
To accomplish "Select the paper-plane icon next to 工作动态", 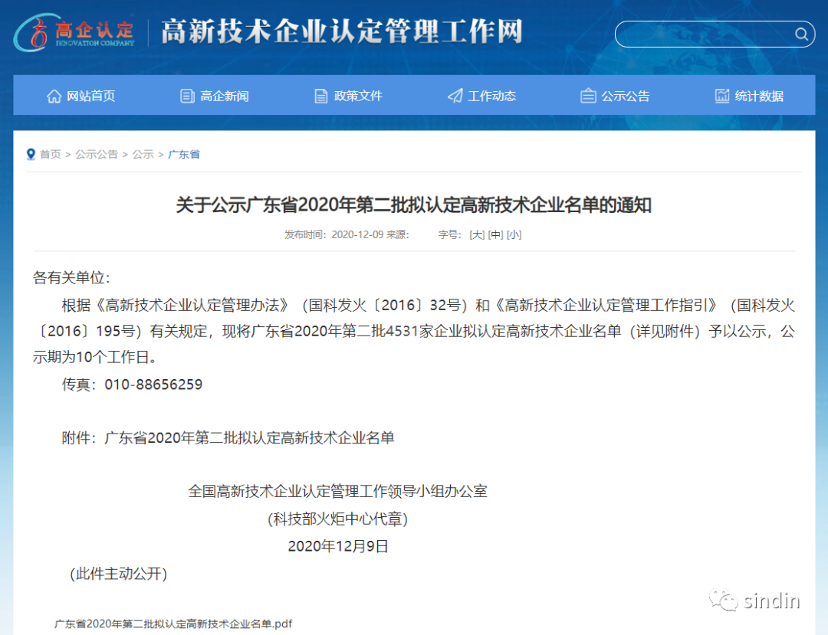I will coord(454,96).
